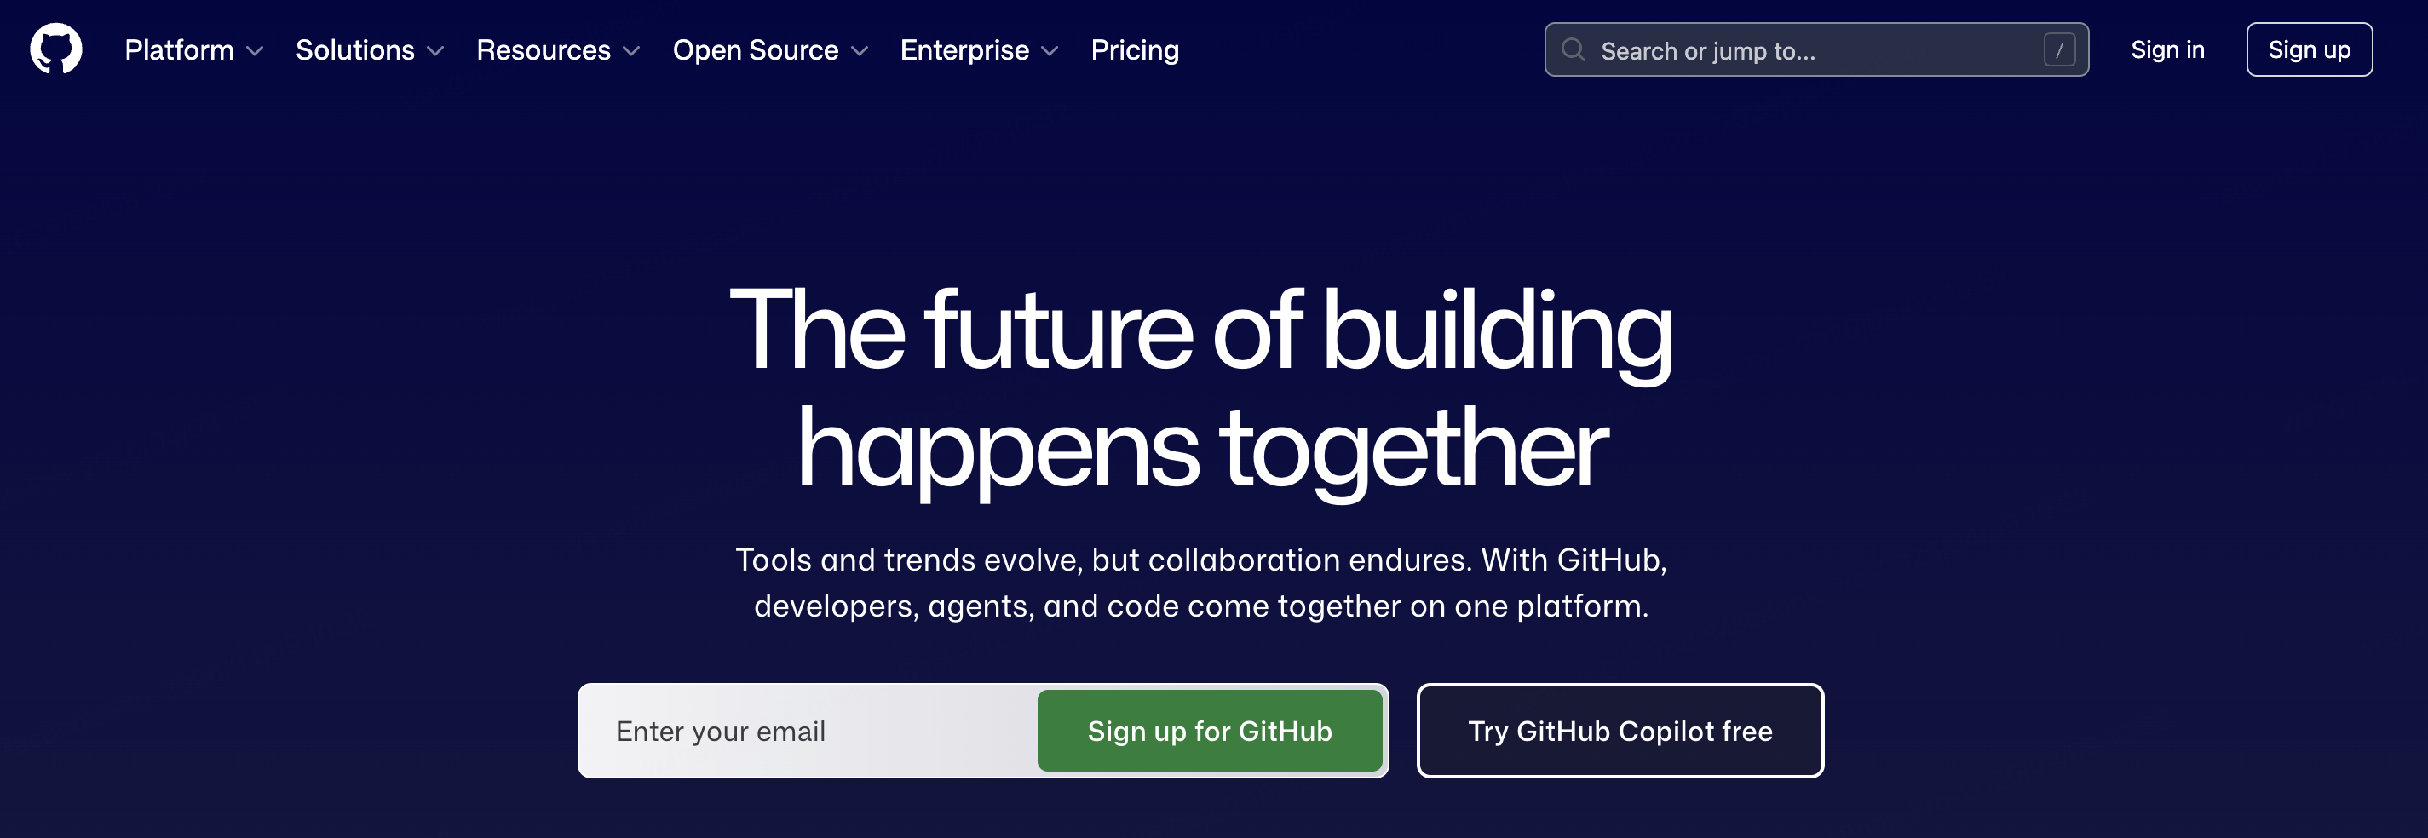Image resolution: width=2428 pixels, height=838 pixels.
Task: Click the Search or jump to bar
Action: click(1791, 50)
